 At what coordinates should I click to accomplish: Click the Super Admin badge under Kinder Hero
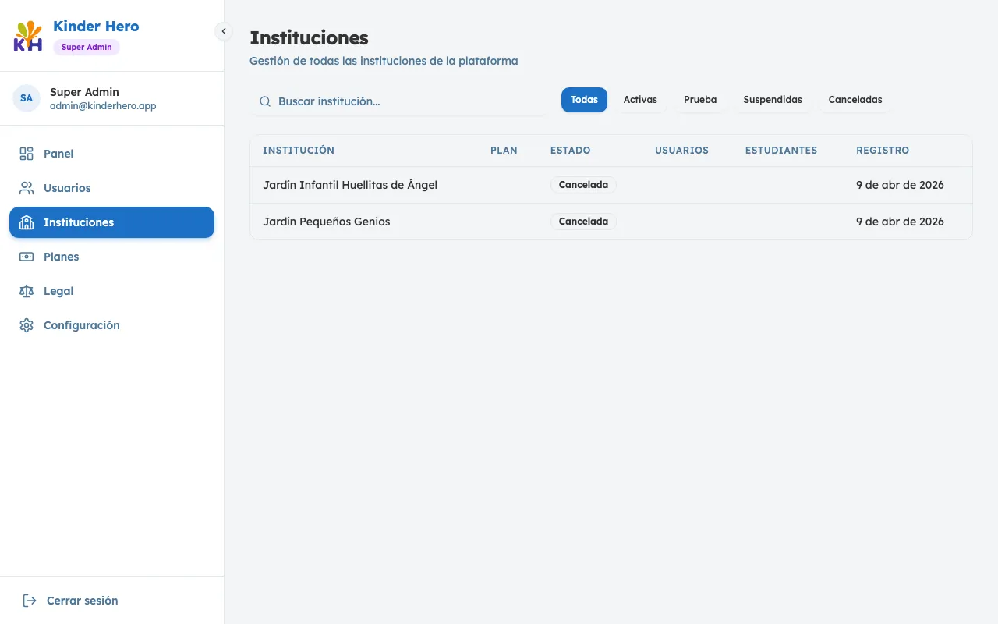[87, 48]
